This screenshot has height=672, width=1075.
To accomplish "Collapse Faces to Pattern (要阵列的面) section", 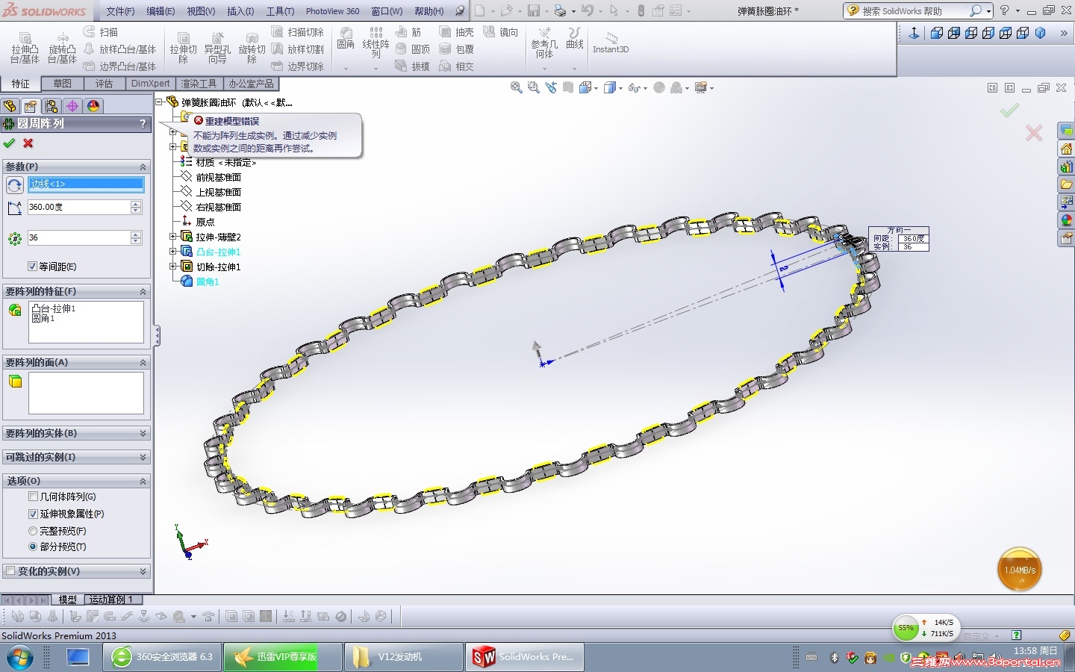I will (x=143, y=362).
